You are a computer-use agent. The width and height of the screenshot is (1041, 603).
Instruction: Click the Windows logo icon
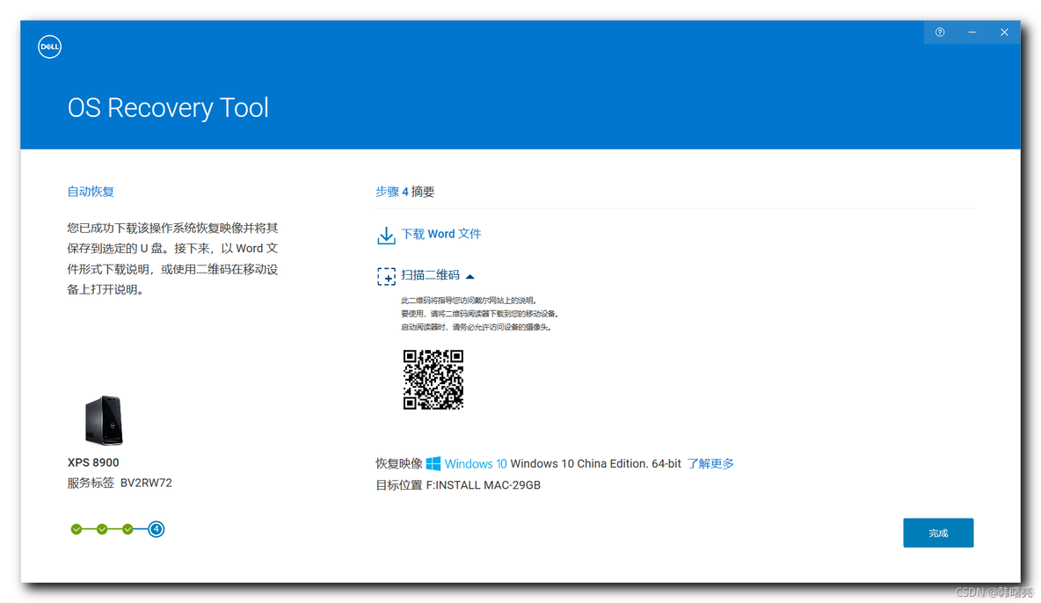433,463
